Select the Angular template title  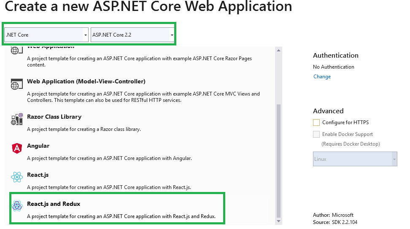tap(38, 146)
